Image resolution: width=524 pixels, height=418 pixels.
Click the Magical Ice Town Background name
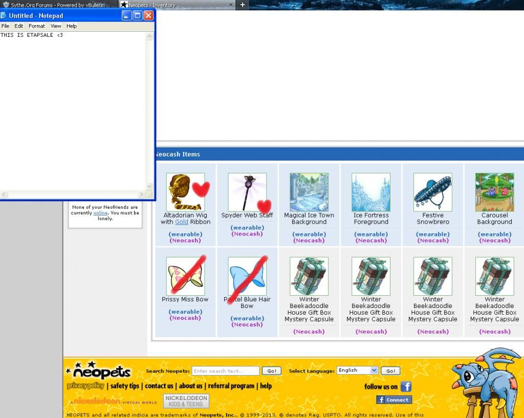coord(309,218)
